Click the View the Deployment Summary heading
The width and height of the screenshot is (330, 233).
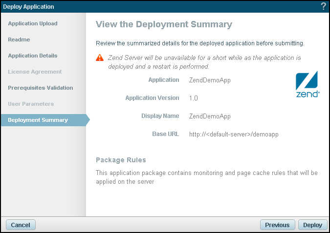coord(164,24)
